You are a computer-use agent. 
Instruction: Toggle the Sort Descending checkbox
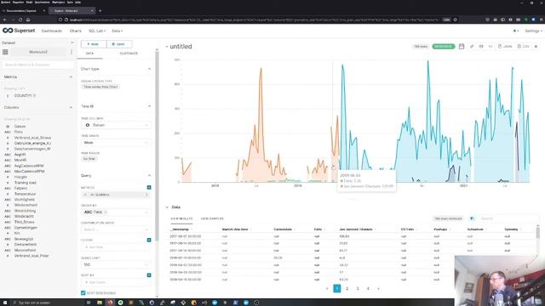click(83, 292)
